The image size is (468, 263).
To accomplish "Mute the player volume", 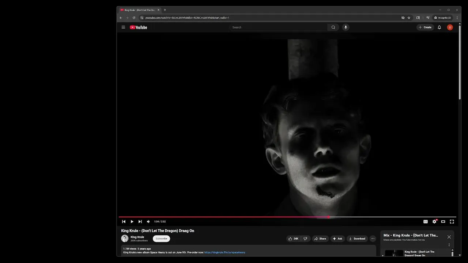I will coord(148,222).
